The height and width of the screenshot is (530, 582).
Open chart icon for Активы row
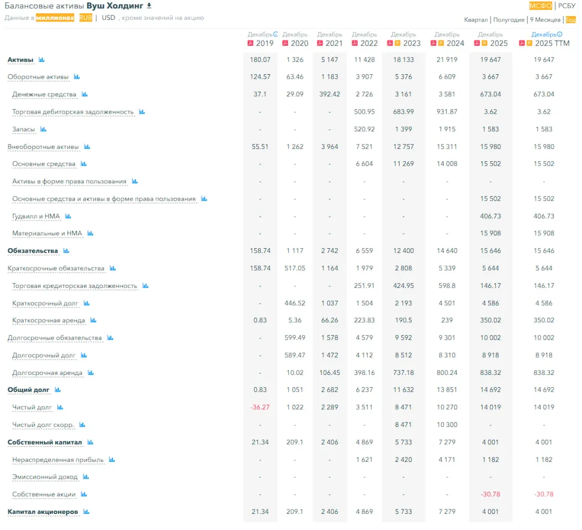click(x=42, y=60)
